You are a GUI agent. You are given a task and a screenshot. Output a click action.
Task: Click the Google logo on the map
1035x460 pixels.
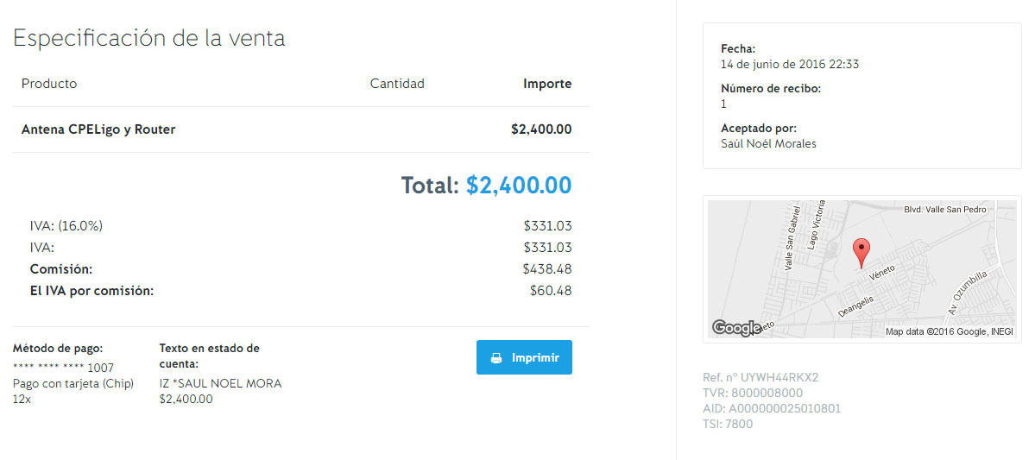click(x=735, y=328)
